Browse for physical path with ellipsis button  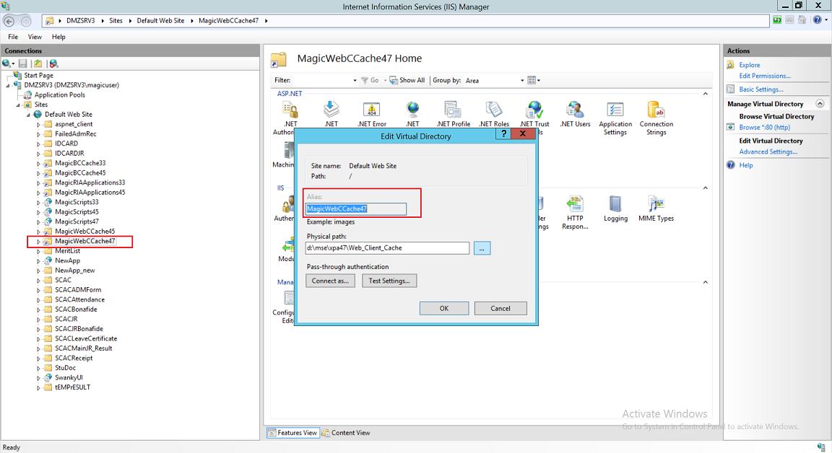click(x=482, y=248)
